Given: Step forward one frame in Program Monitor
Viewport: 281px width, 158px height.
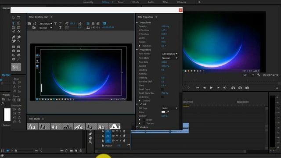Looking at the screenshot, I should [218, 88].
